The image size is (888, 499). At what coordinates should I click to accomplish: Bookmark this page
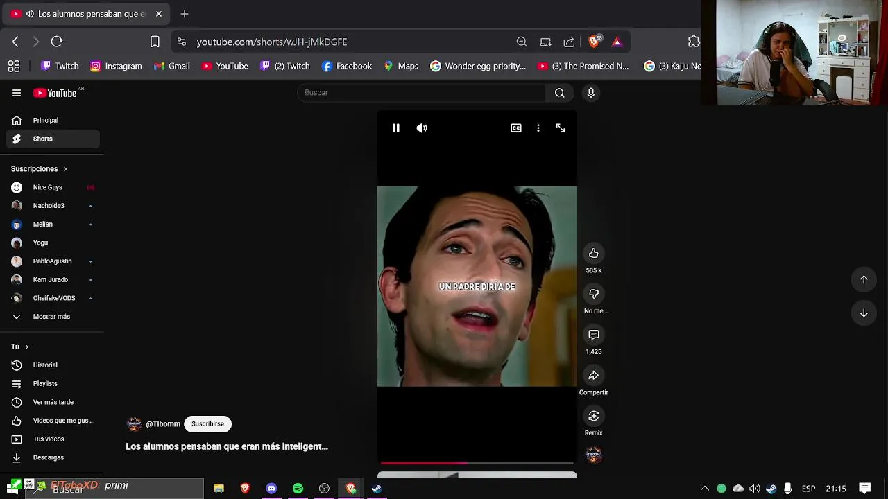tap(155, 42)
